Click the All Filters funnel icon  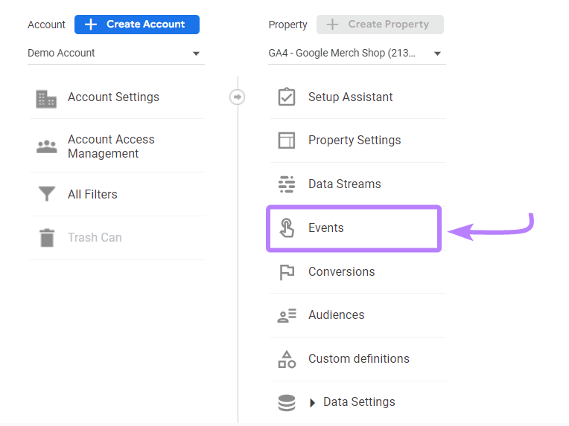coord(46,195)
